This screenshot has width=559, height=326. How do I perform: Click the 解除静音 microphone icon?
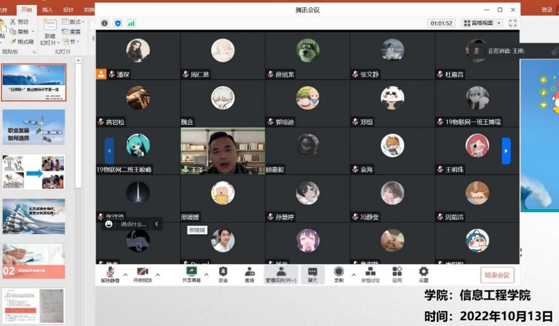pyautogui.click(x=110, y=272)
